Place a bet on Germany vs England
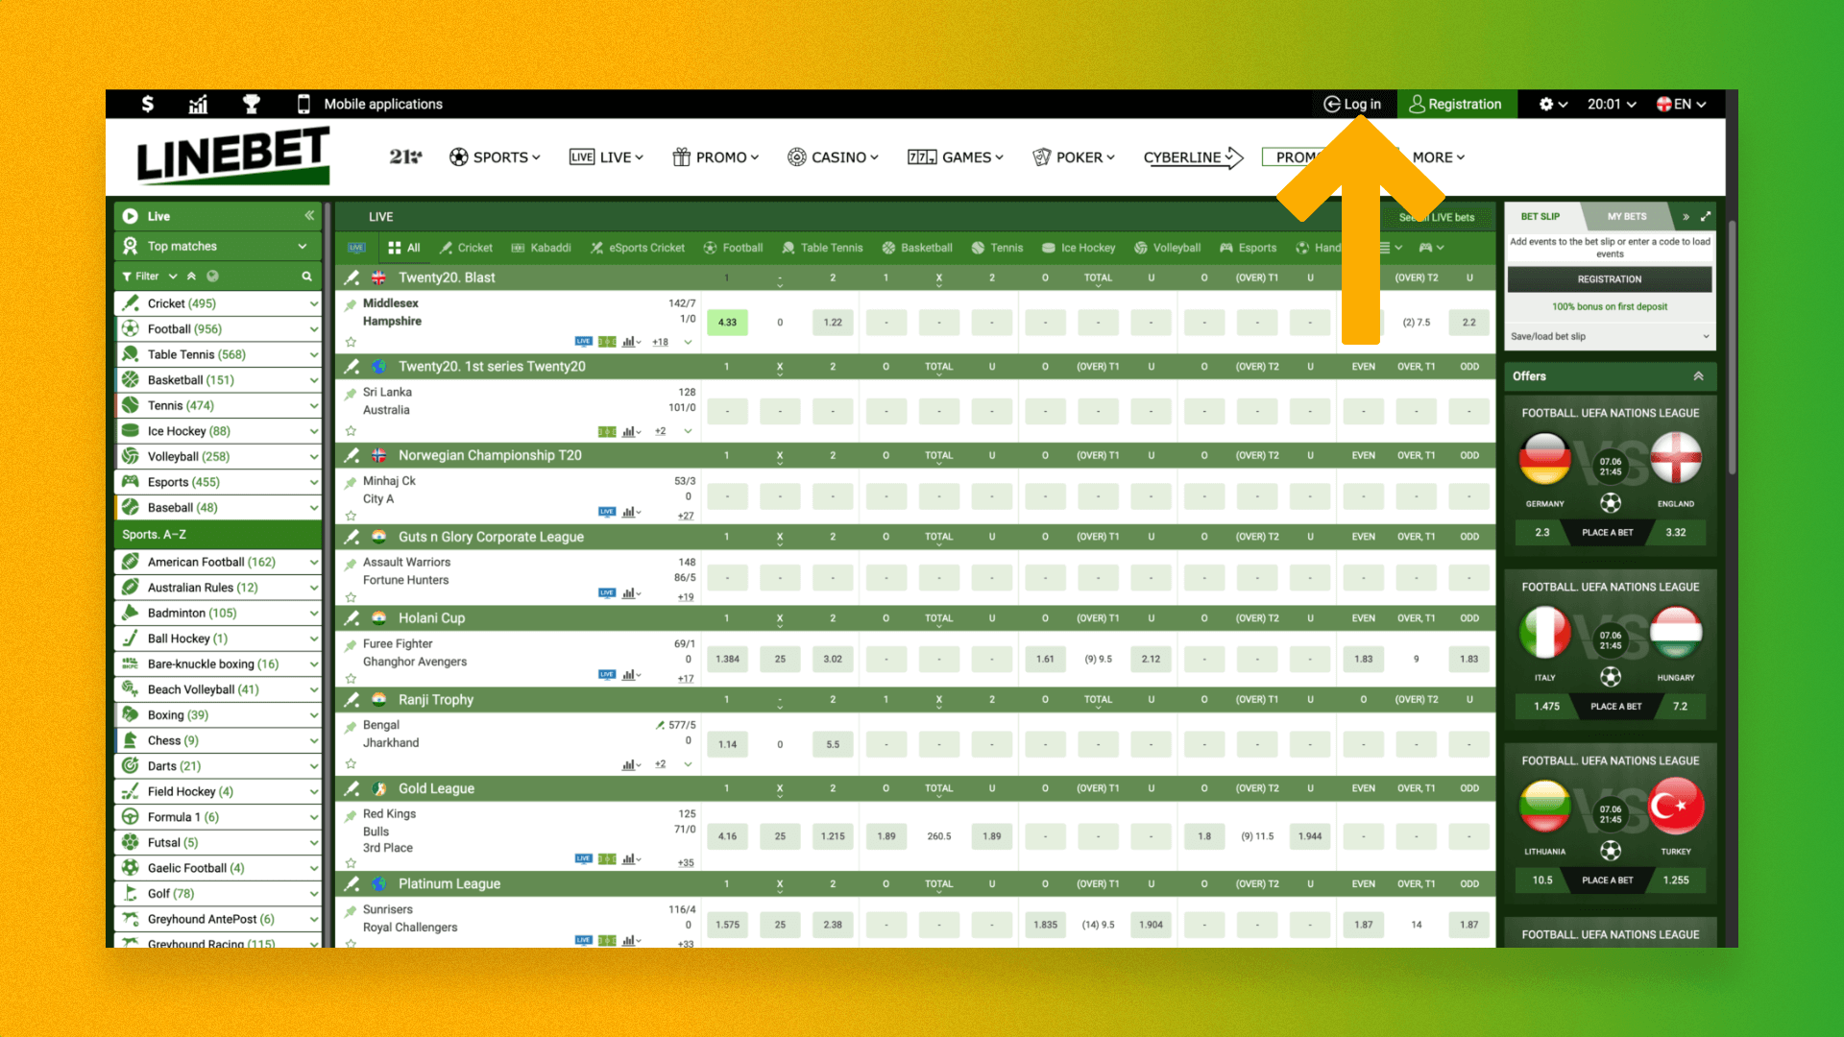1844x1037 pixels. coord(1607,532)
